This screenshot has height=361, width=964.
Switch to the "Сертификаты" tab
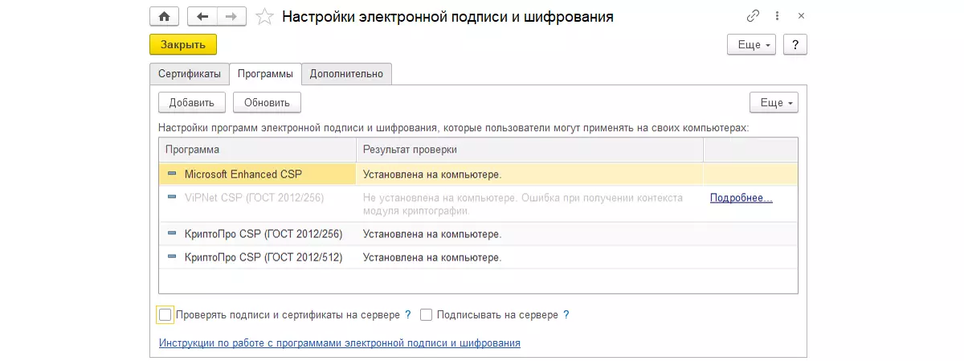189,74
